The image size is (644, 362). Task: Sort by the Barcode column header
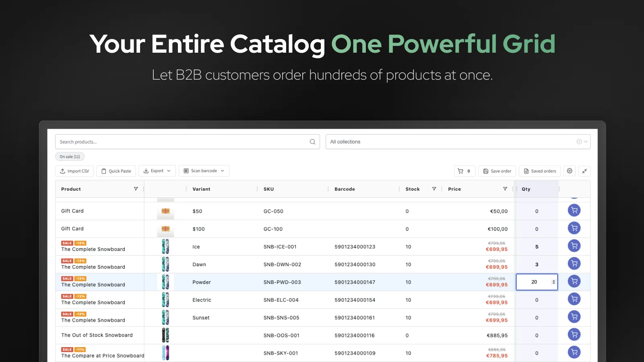345,189
